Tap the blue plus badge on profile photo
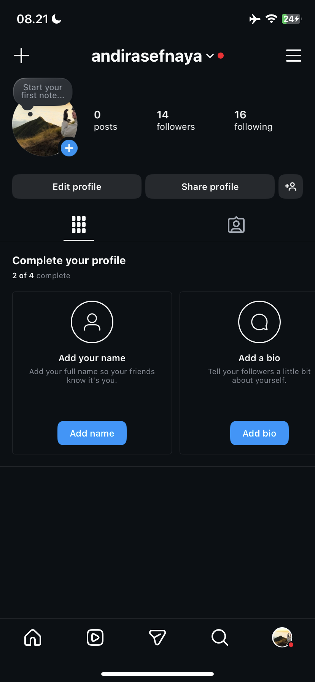 [69, 148]
